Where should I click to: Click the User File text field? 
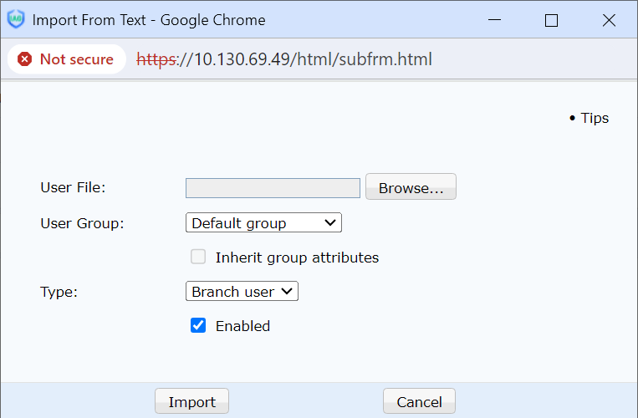273,188
